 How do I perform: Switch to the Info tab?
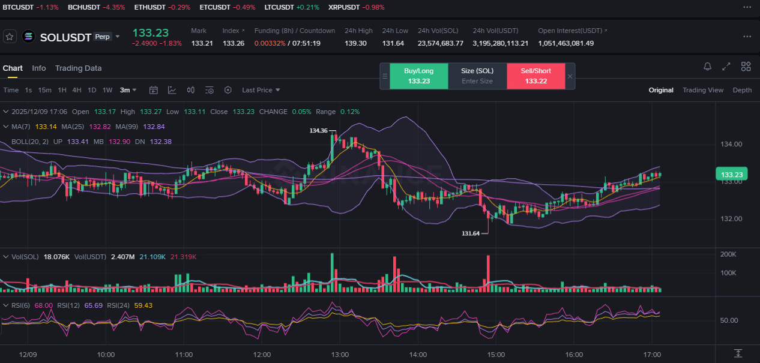pos(39,68)
